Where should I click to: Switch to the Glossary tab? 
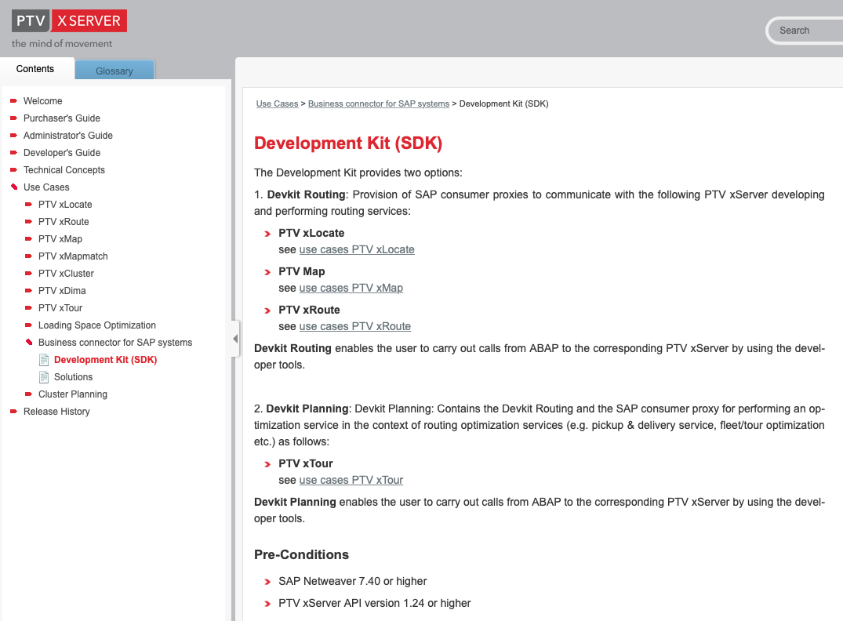[x=114, y=71]
